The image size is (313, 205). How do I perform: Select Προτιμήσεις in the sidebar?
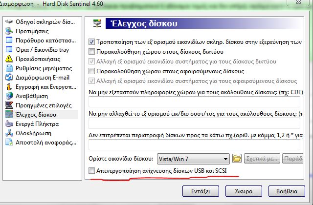(32, 31)
